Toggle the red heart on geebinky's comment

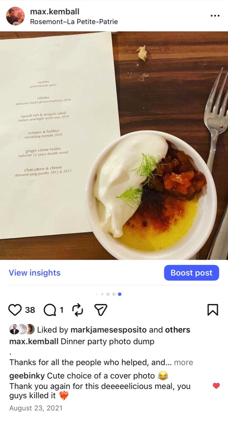(216, 386)
